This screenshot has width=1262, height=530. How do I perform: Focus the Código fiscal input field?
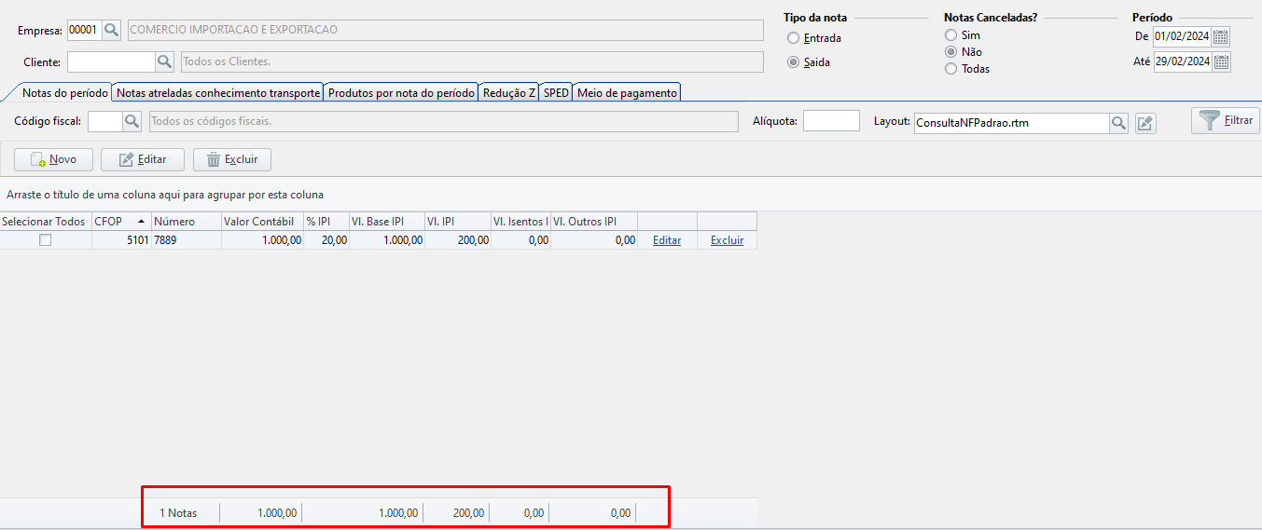(x=105, y=121)
